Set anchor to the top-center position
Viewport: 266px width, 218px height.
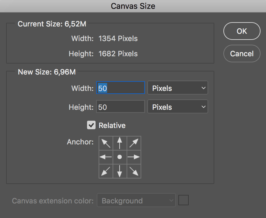[120, 143]
